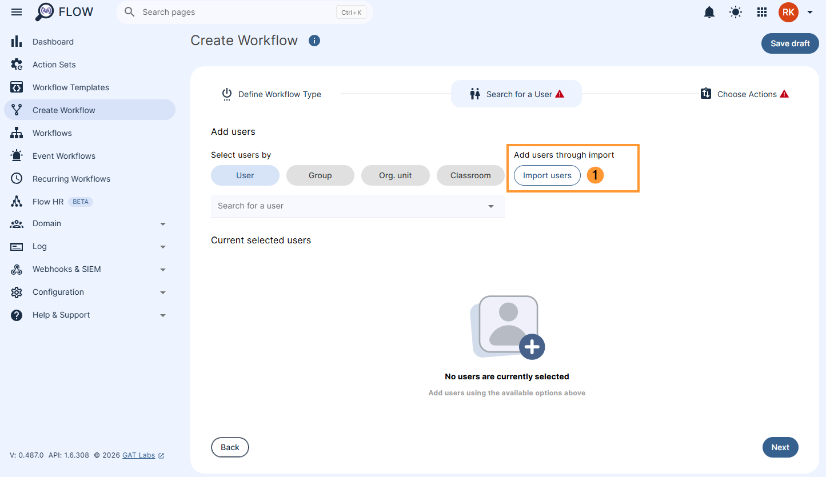Image resolution: width=826 pixels, height=477 pixels.
Task: Click the Event Workflows siren icon
Action: click(17, 156)
